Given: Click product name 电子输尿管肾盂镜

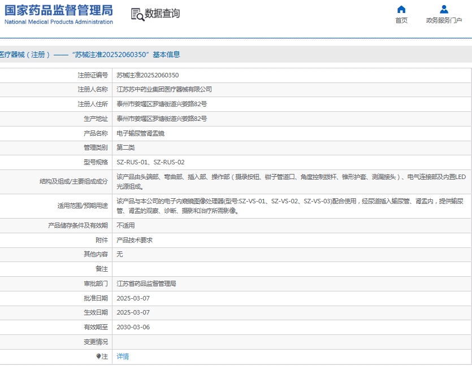Looking at the screenshot, I should (141, 133).
